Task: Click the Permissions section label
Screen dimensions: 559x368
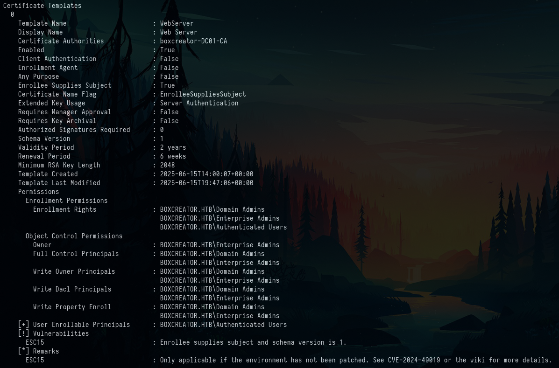Action: click(x=38, y=192)
